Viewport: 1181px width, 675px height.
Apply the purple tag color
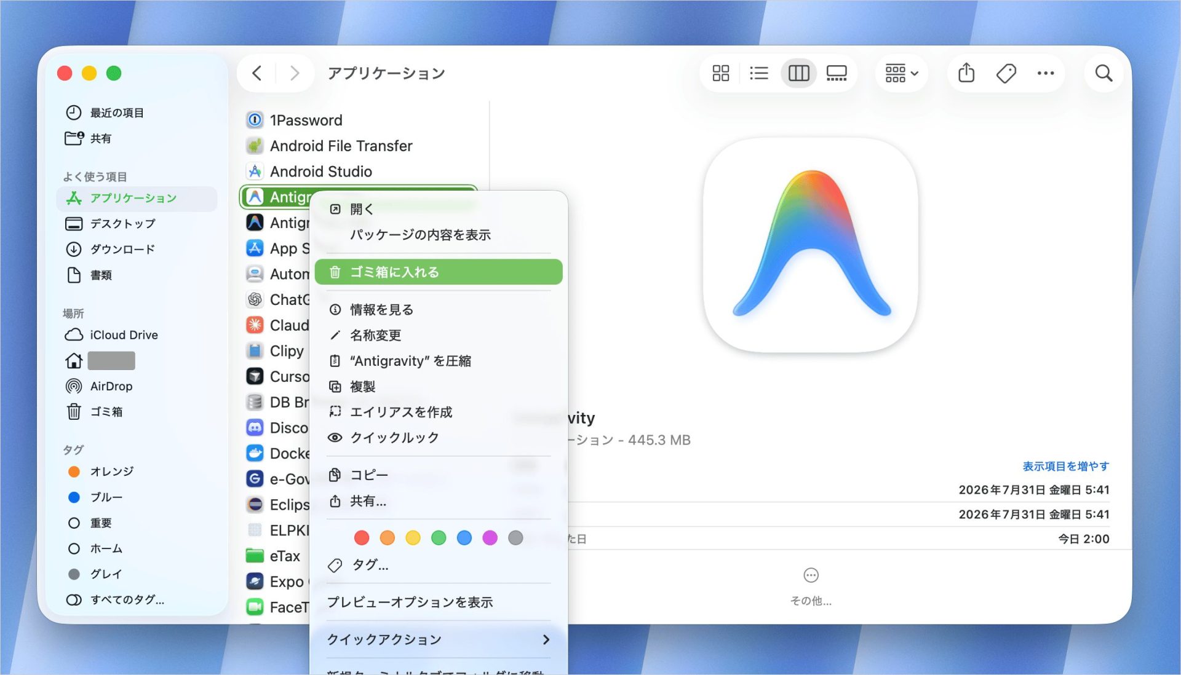pyautogui.click(x=490, y=538)
